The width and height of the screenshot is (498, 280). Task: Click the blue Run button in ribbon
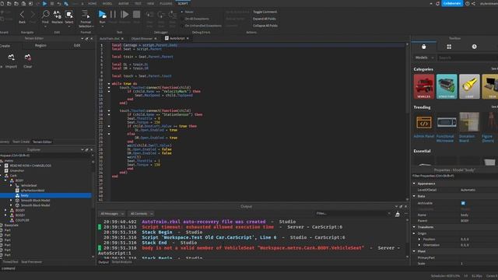[x=102, y=14]
